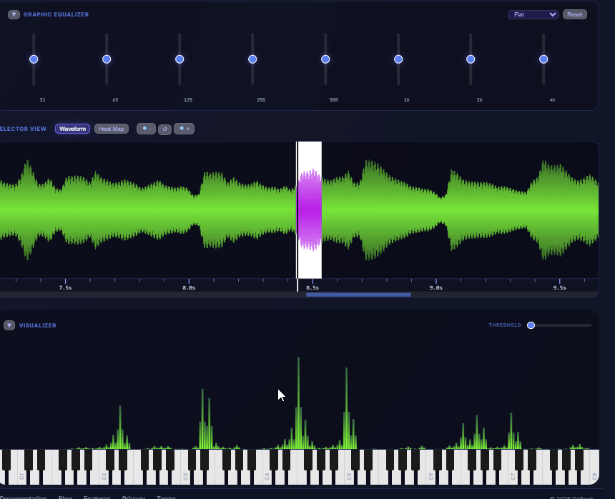Click the 4k equalizer slider handle
This screenshot has width=615, height=499.
click(x=543, y=59)
